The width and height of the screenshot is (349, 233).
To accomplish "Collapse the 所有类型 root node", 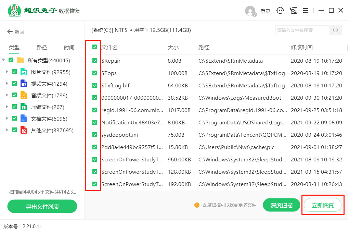I will [x=3, y=60].
